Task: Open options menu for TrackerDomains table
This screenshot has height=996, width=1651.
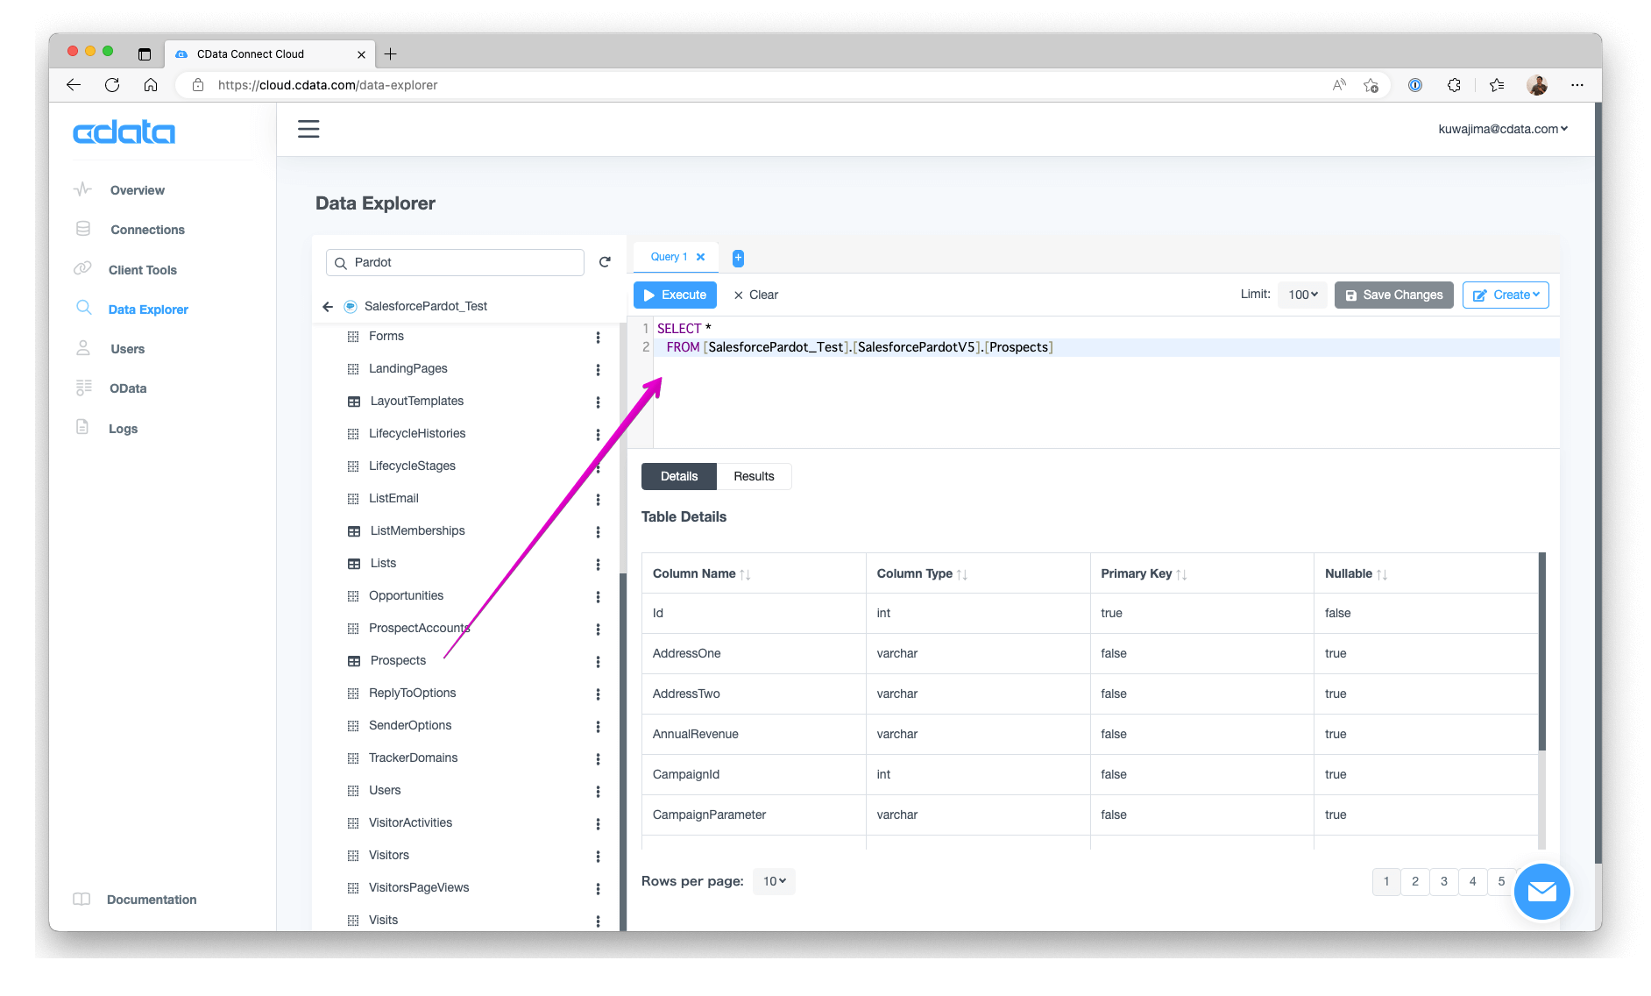Action: [x=598, y=759]
